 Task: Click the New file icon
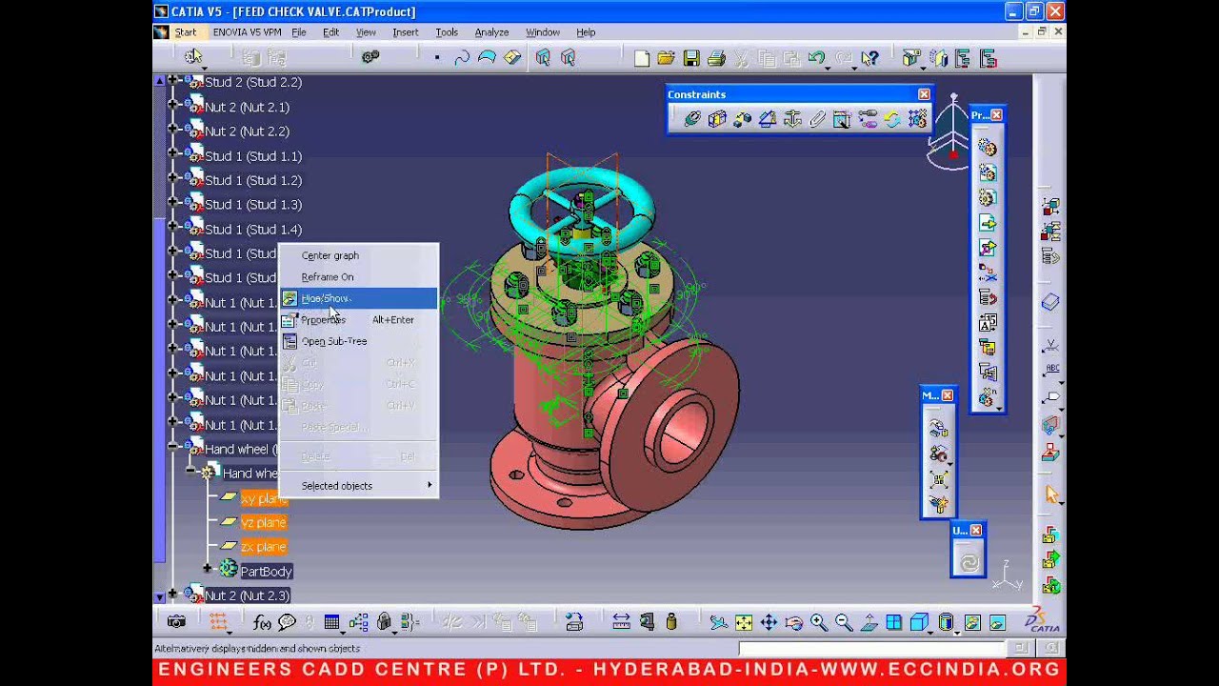point(642,58)
